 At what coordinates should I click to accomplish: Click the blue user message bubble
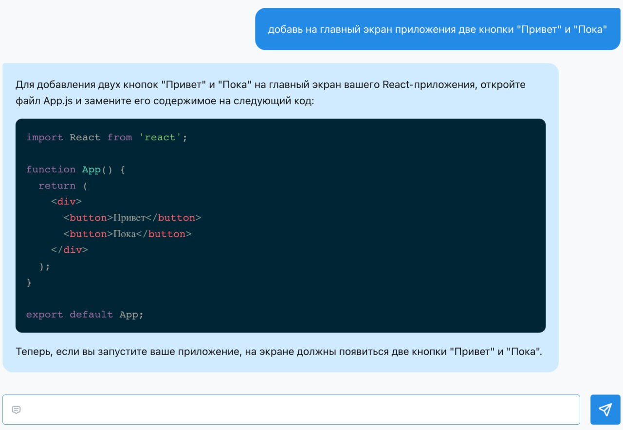[437, 29]
